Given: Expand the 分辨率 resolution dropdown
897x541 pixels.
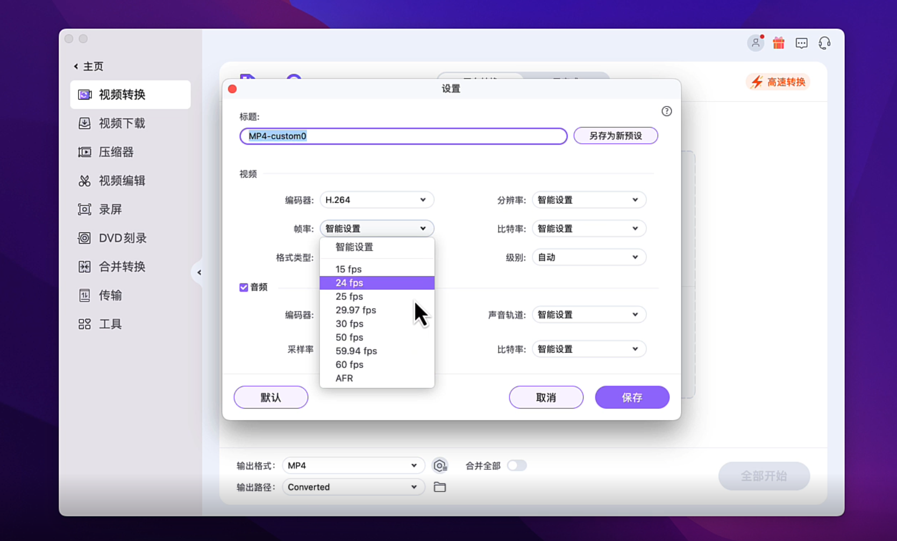Looking at the screenshot, I should pos(589,200).
